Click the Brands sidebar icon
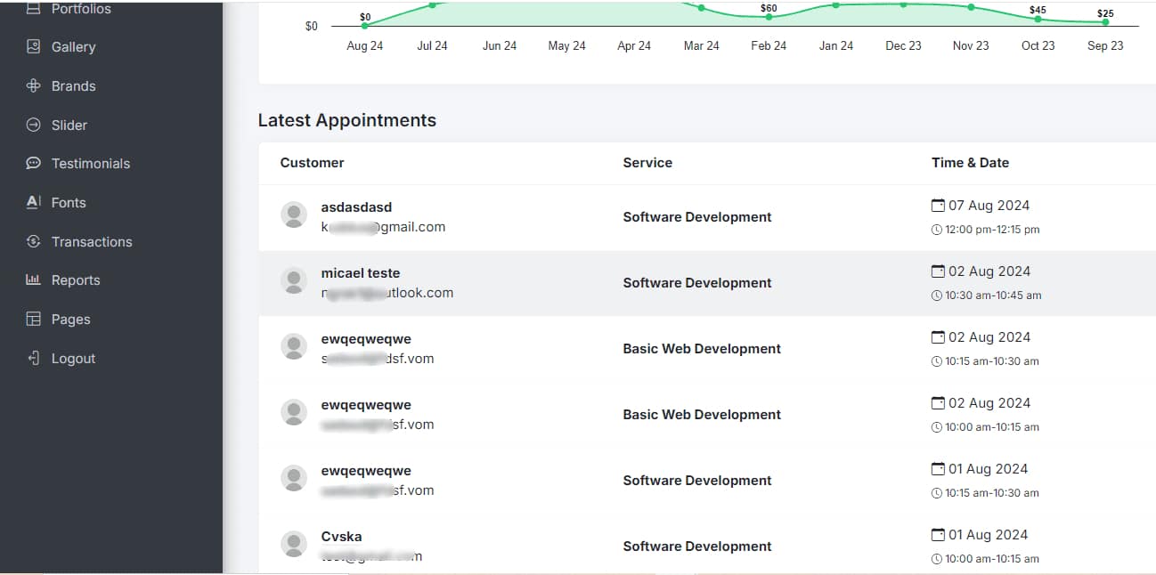Screen dimensions: 1156x575 (x=34, y=85)
